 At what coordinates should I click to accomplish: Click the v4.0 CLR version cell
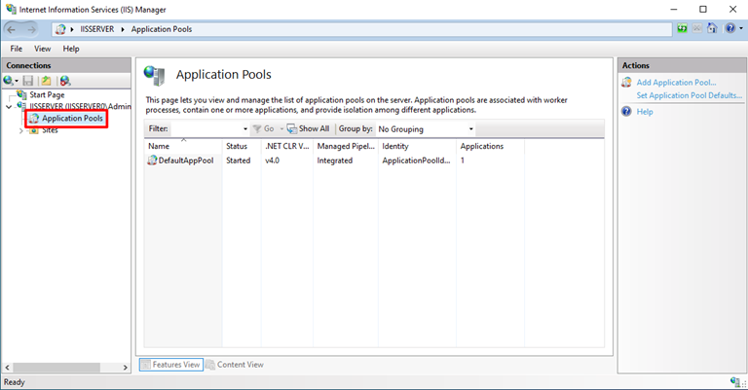point(273,160)
